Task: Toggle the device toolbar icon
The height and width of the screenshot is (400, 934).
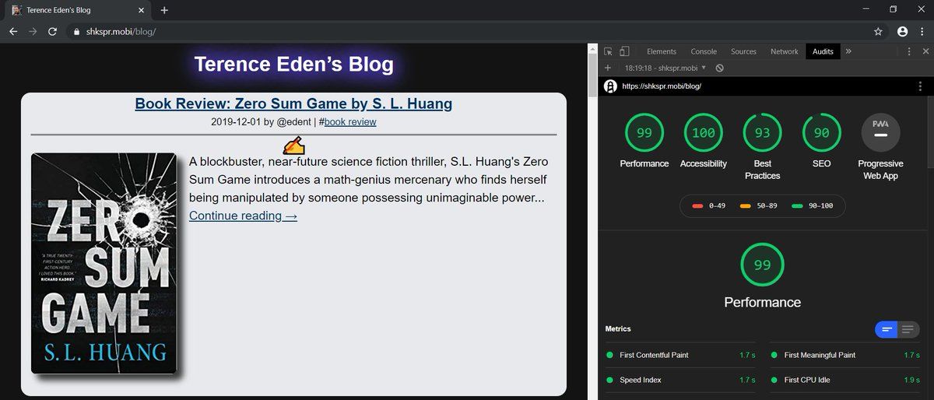Action: [624, 51]
